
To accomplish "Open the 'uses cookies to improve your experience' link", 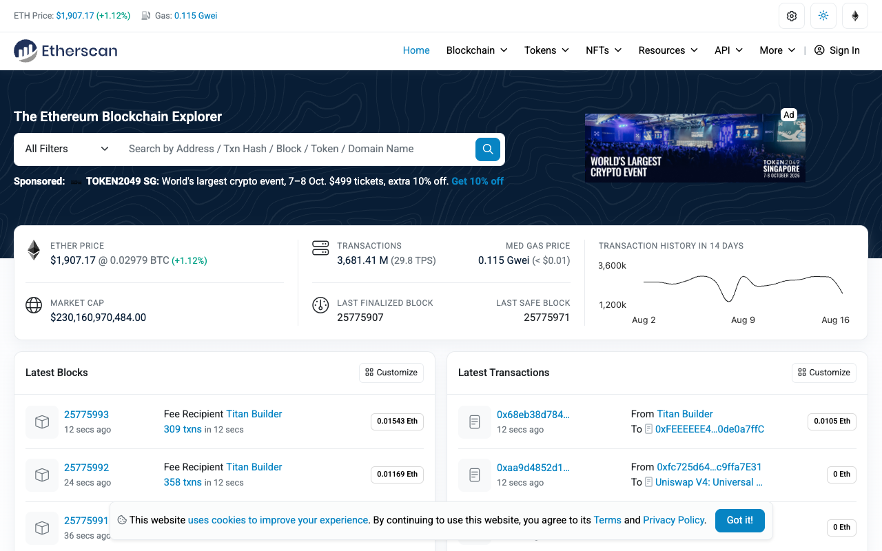I will (x=278, y=520).
